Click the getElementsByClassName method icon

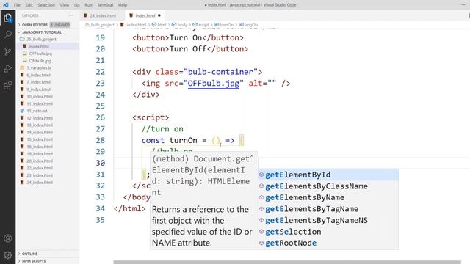point(261,186)
